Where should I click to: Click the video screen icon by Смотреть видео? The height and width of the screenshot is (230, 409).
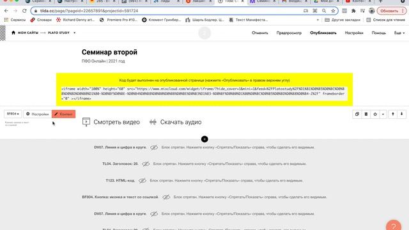(x=86, y=122)
